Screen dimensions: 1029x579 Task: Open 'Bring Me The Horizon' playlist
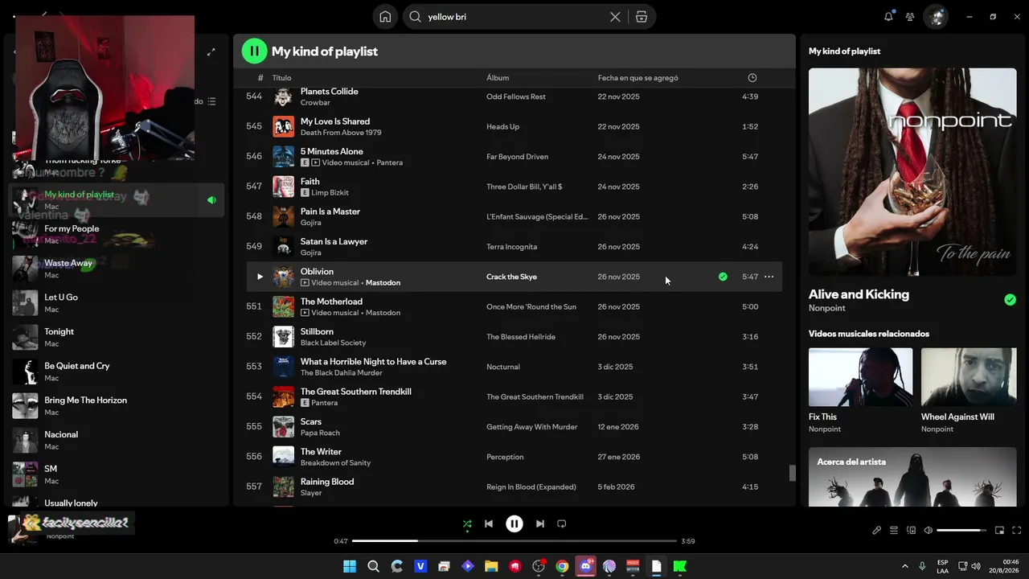pos(117,406)
